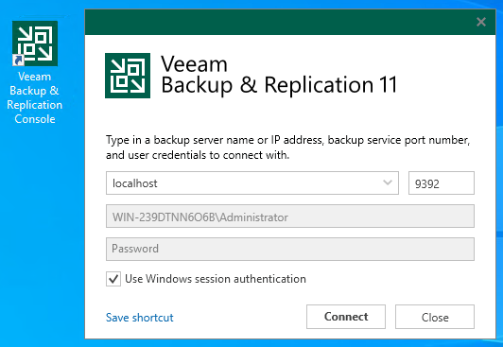Close the dialog with the X button
Image resolution: width=503 pixels, height=347 pixels.
pos(481,22)
